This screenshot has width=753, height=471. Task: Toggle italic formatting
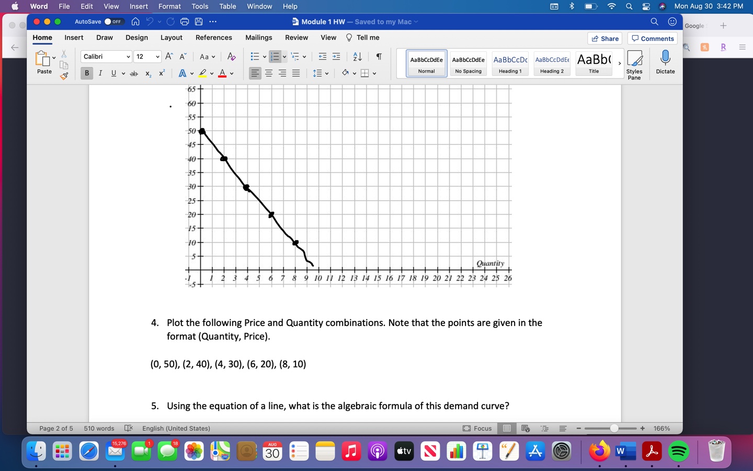tap(100, 73)
